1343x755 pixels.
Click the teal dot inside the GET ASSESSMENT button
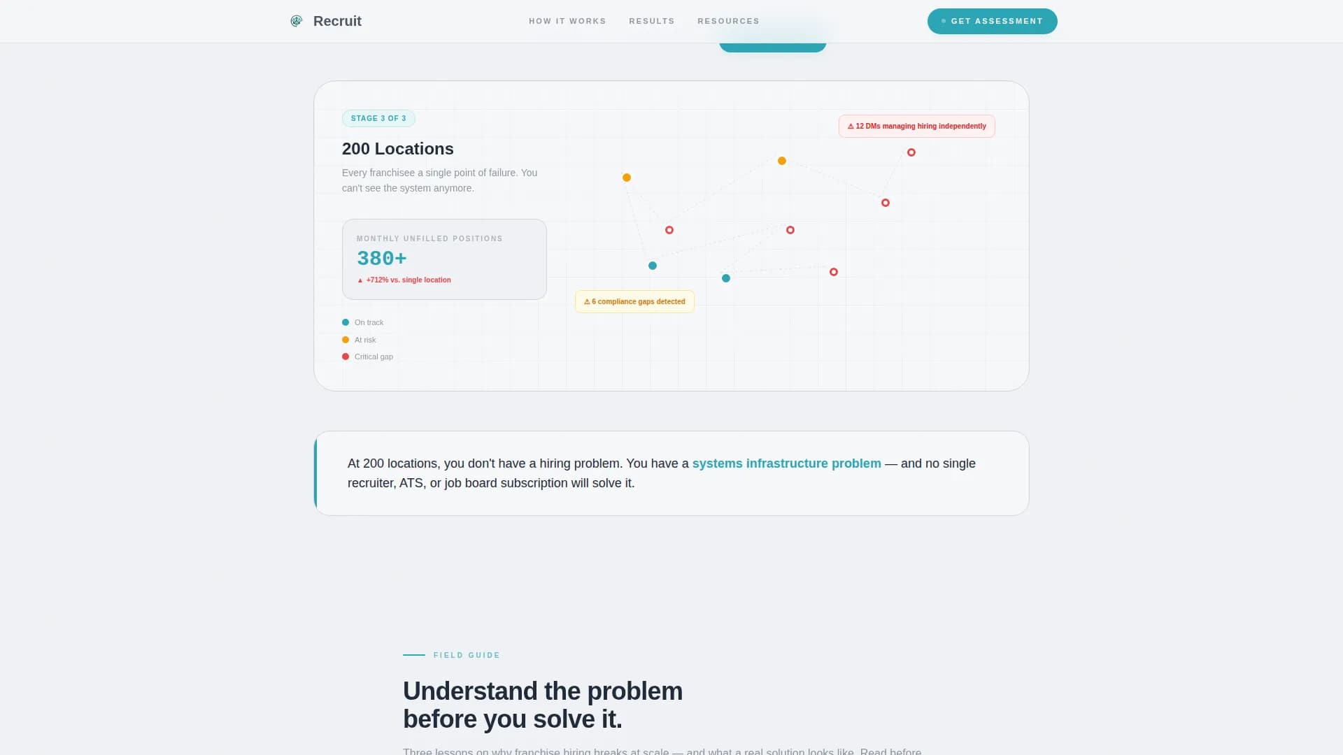coord(943,21)
